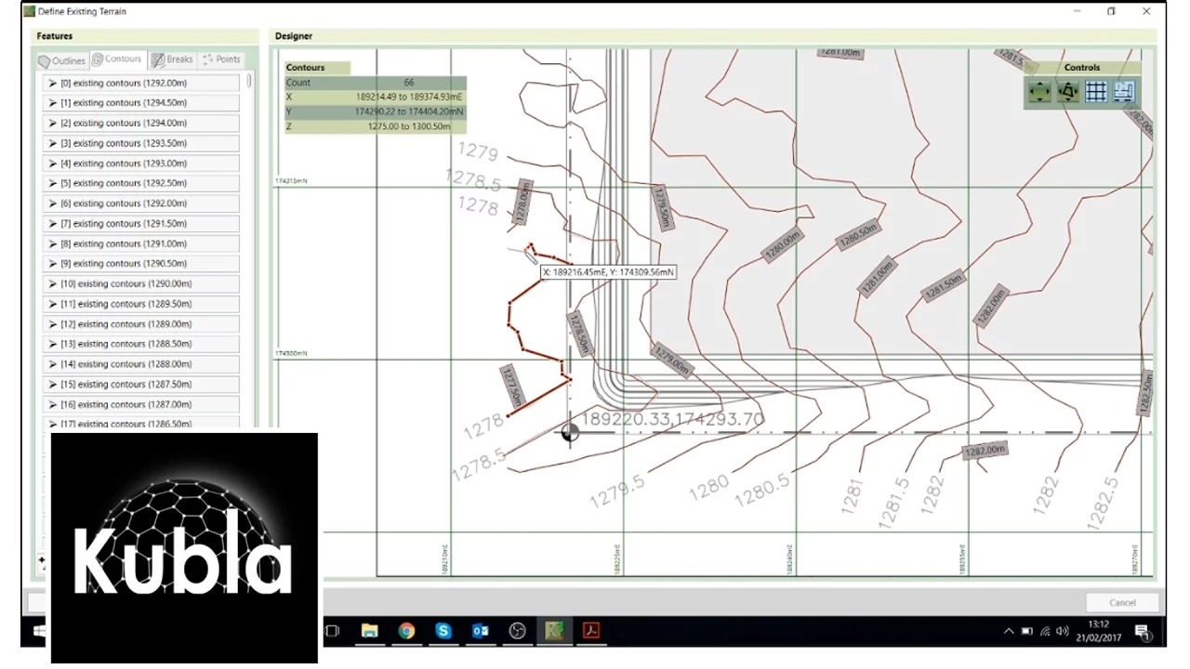Click the Contours Count value 66
Image resolution: width=1190 pixels, height=669 pixels.
tap(409, 83)
